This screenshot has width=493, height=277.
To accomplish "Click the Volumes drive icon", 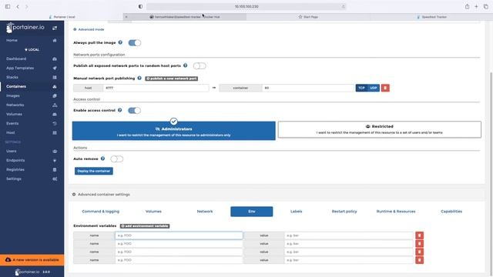I will click(55, 115).
